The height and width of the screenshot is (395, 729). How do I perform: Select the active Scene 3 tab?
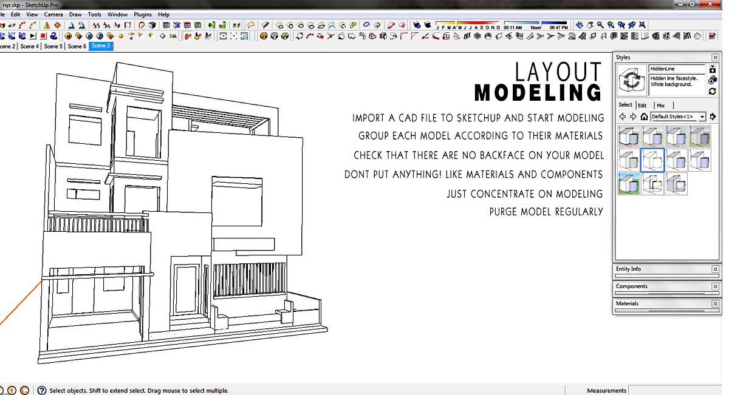point(101,46)
